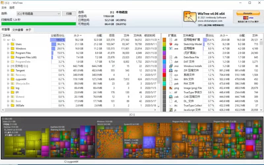264x165 pixels.
Task: Click the .js script file icon
Action: (171, 110)
